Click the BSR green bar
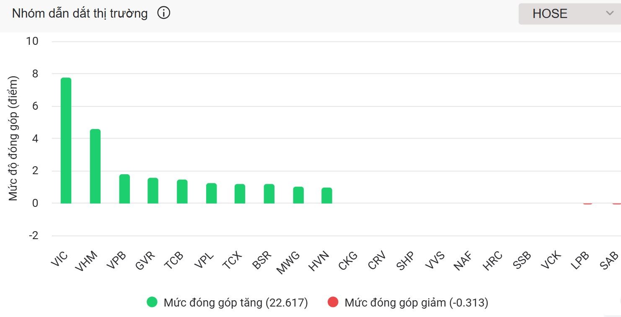Screen dimensions: 621x317 pyautogui.click(x=269, y=193)
